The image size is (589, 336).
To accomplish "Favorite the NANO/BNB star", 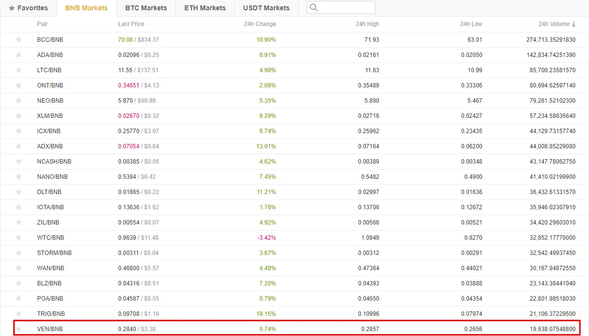I will click(19, 177).
